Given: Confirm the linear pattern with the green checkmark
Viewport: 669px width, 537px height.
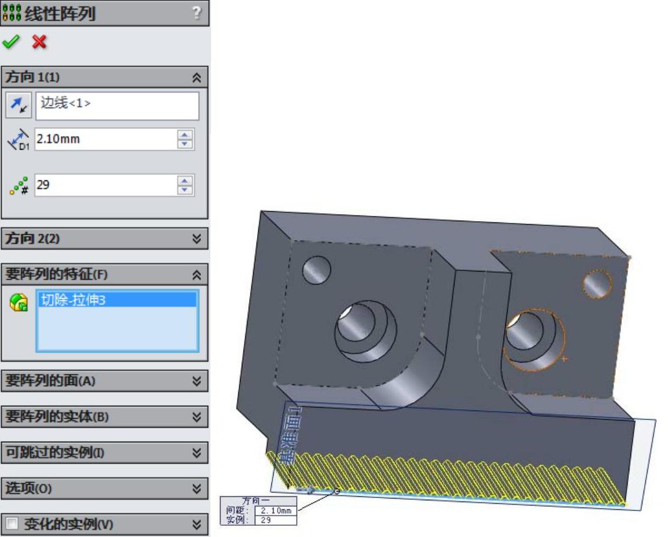Looking at the screenshot, I should [11, 41].
